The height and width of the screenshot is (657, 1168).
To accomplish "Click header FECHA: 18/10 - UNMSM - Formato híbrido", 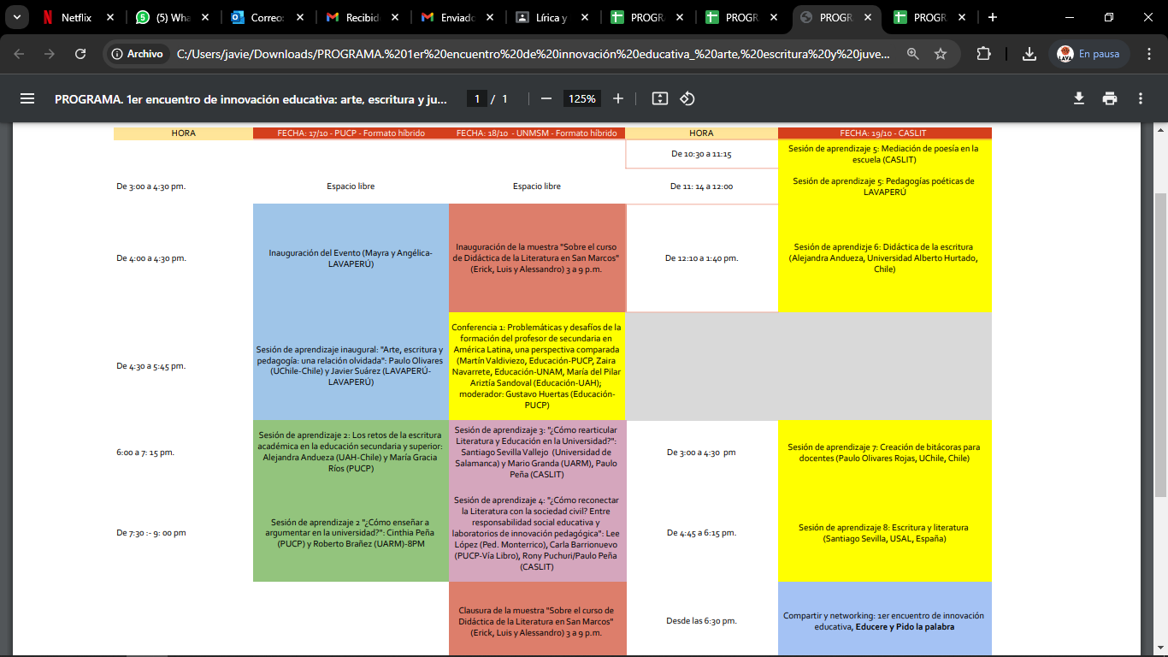I will [x=537, y=133].
